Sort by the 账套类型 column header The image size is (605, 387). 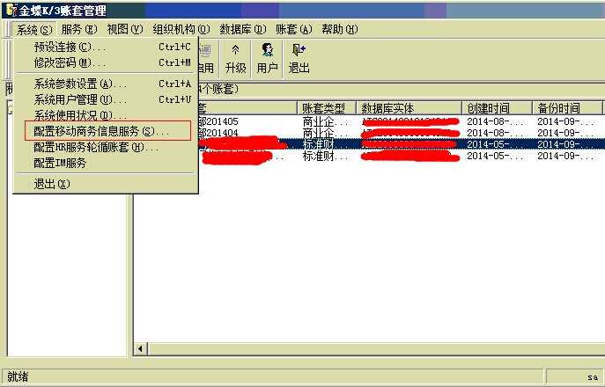point(327,108)
